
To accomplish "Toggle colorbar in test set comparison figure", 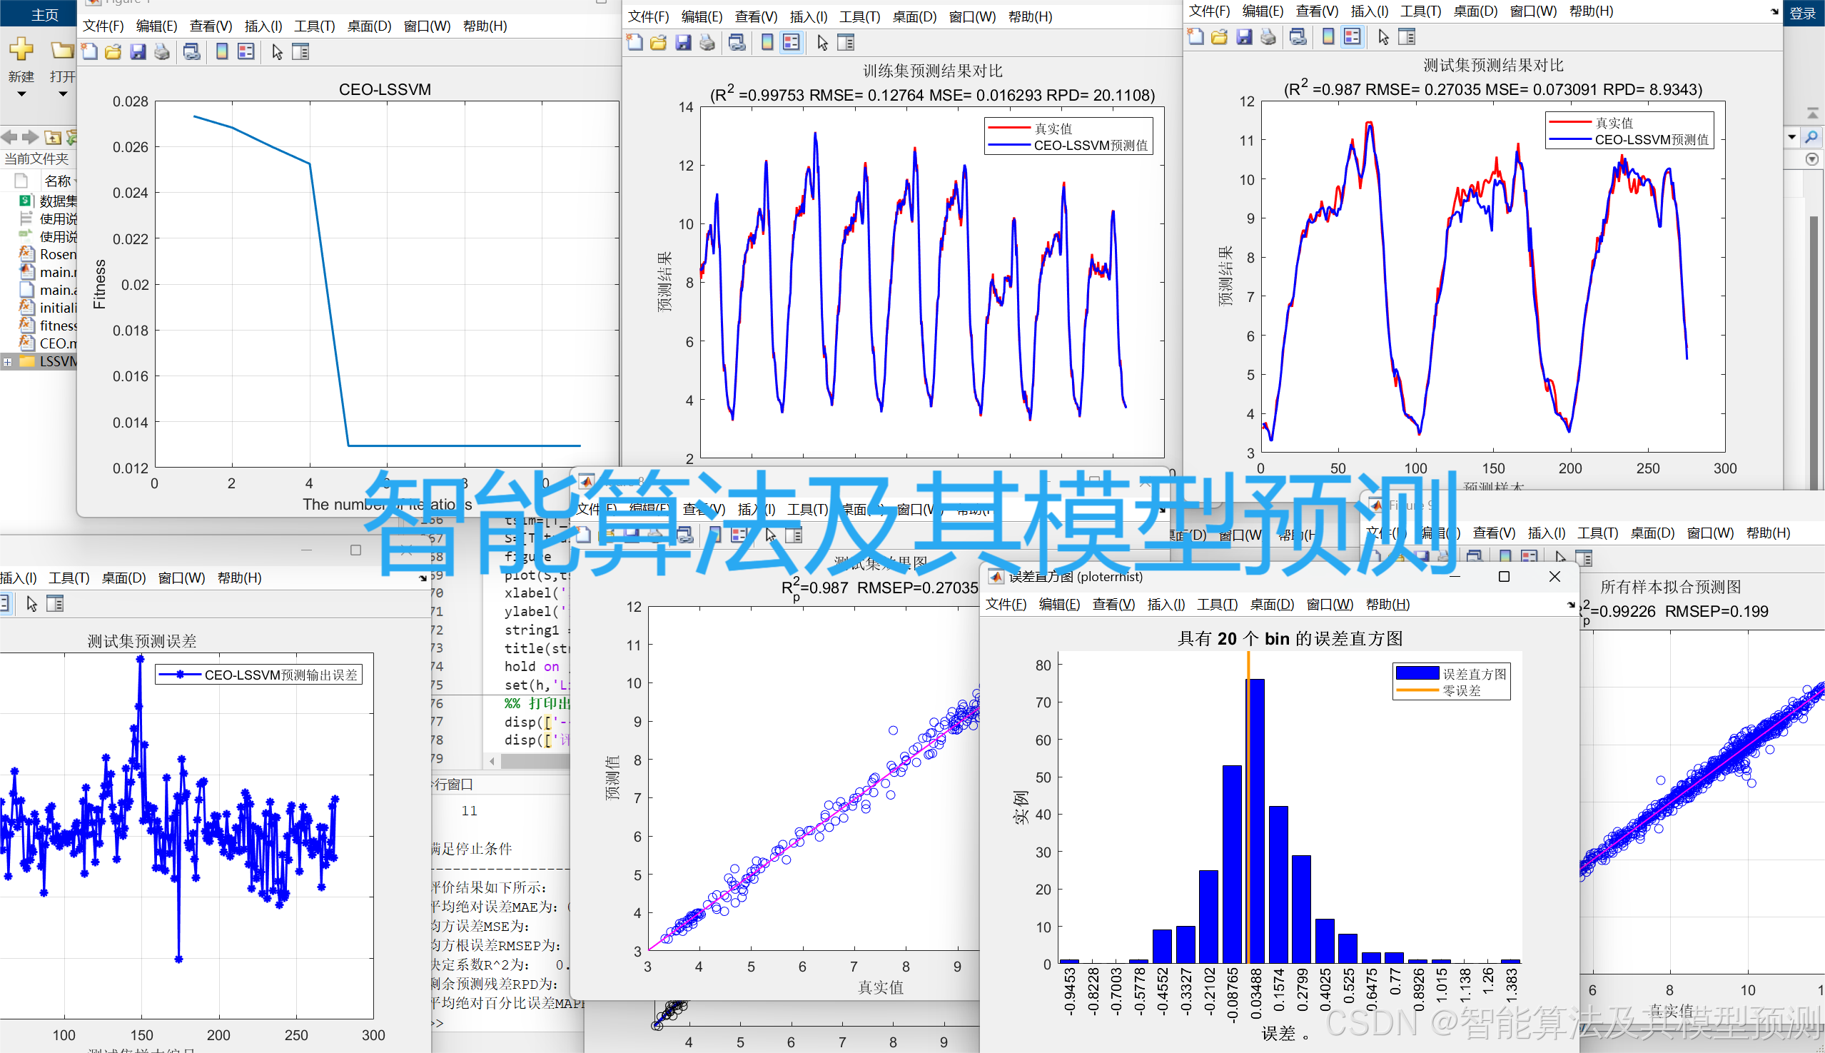I will [x=1328, y=37].
